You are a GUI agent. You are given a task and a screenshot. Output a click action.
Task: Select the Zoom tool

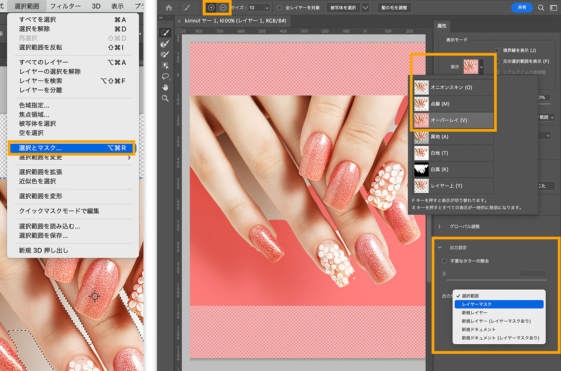(165, 98)
